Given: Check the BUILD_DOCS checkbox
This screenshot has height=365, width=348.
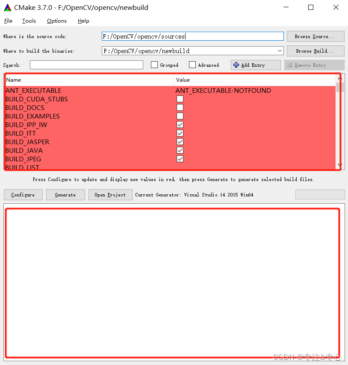Looking at the screenshot, I should (180, 107).
